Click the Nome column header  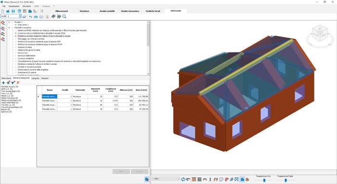pyautogui.click(x=50, y=90)
